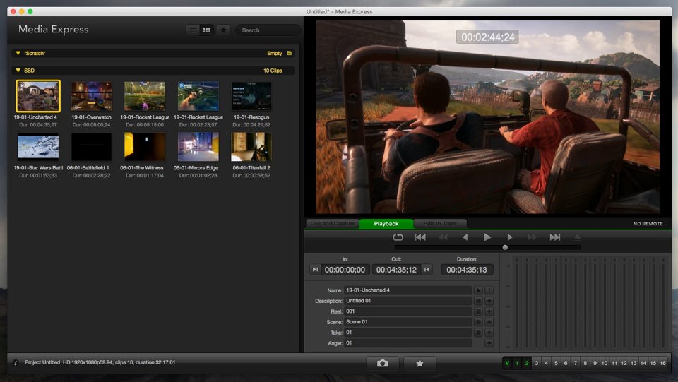Increment Description with its plus button

489,301
